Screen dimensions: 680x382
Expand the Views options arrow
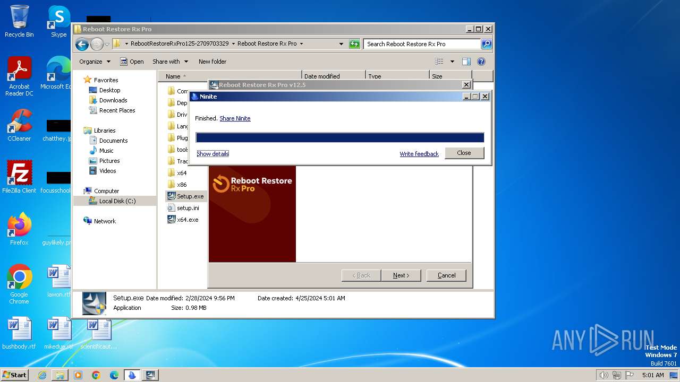click(452, 62)
